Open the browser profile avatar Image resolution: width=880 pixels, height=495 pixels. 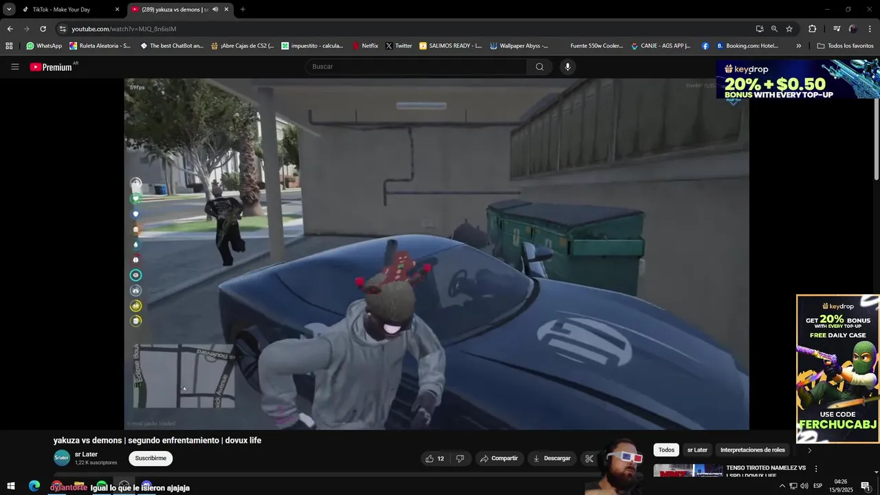[x=852, y=29]
